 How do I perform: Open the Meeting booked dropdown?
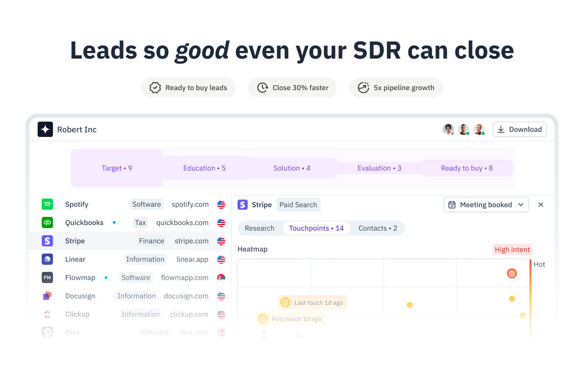pyautogui.click(x=486, y=205)
